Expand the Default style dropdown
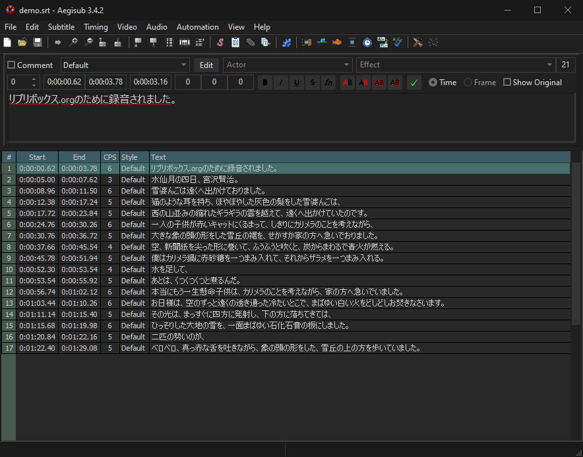This screenshot has height=457, width=583. click(184, 65)
